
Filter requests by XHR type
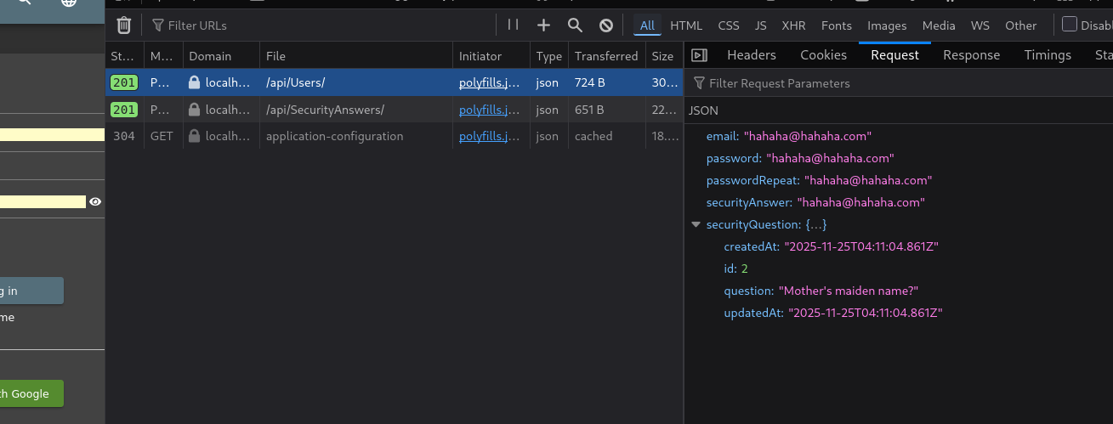(792, 25)
